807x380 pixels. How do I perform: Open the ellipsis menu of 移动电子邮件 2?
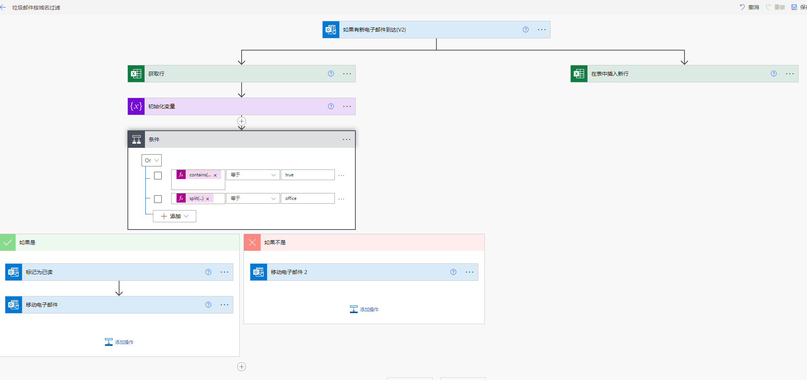470,272
